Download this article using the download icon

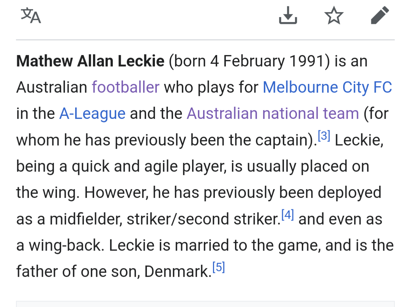click(288, 16)
